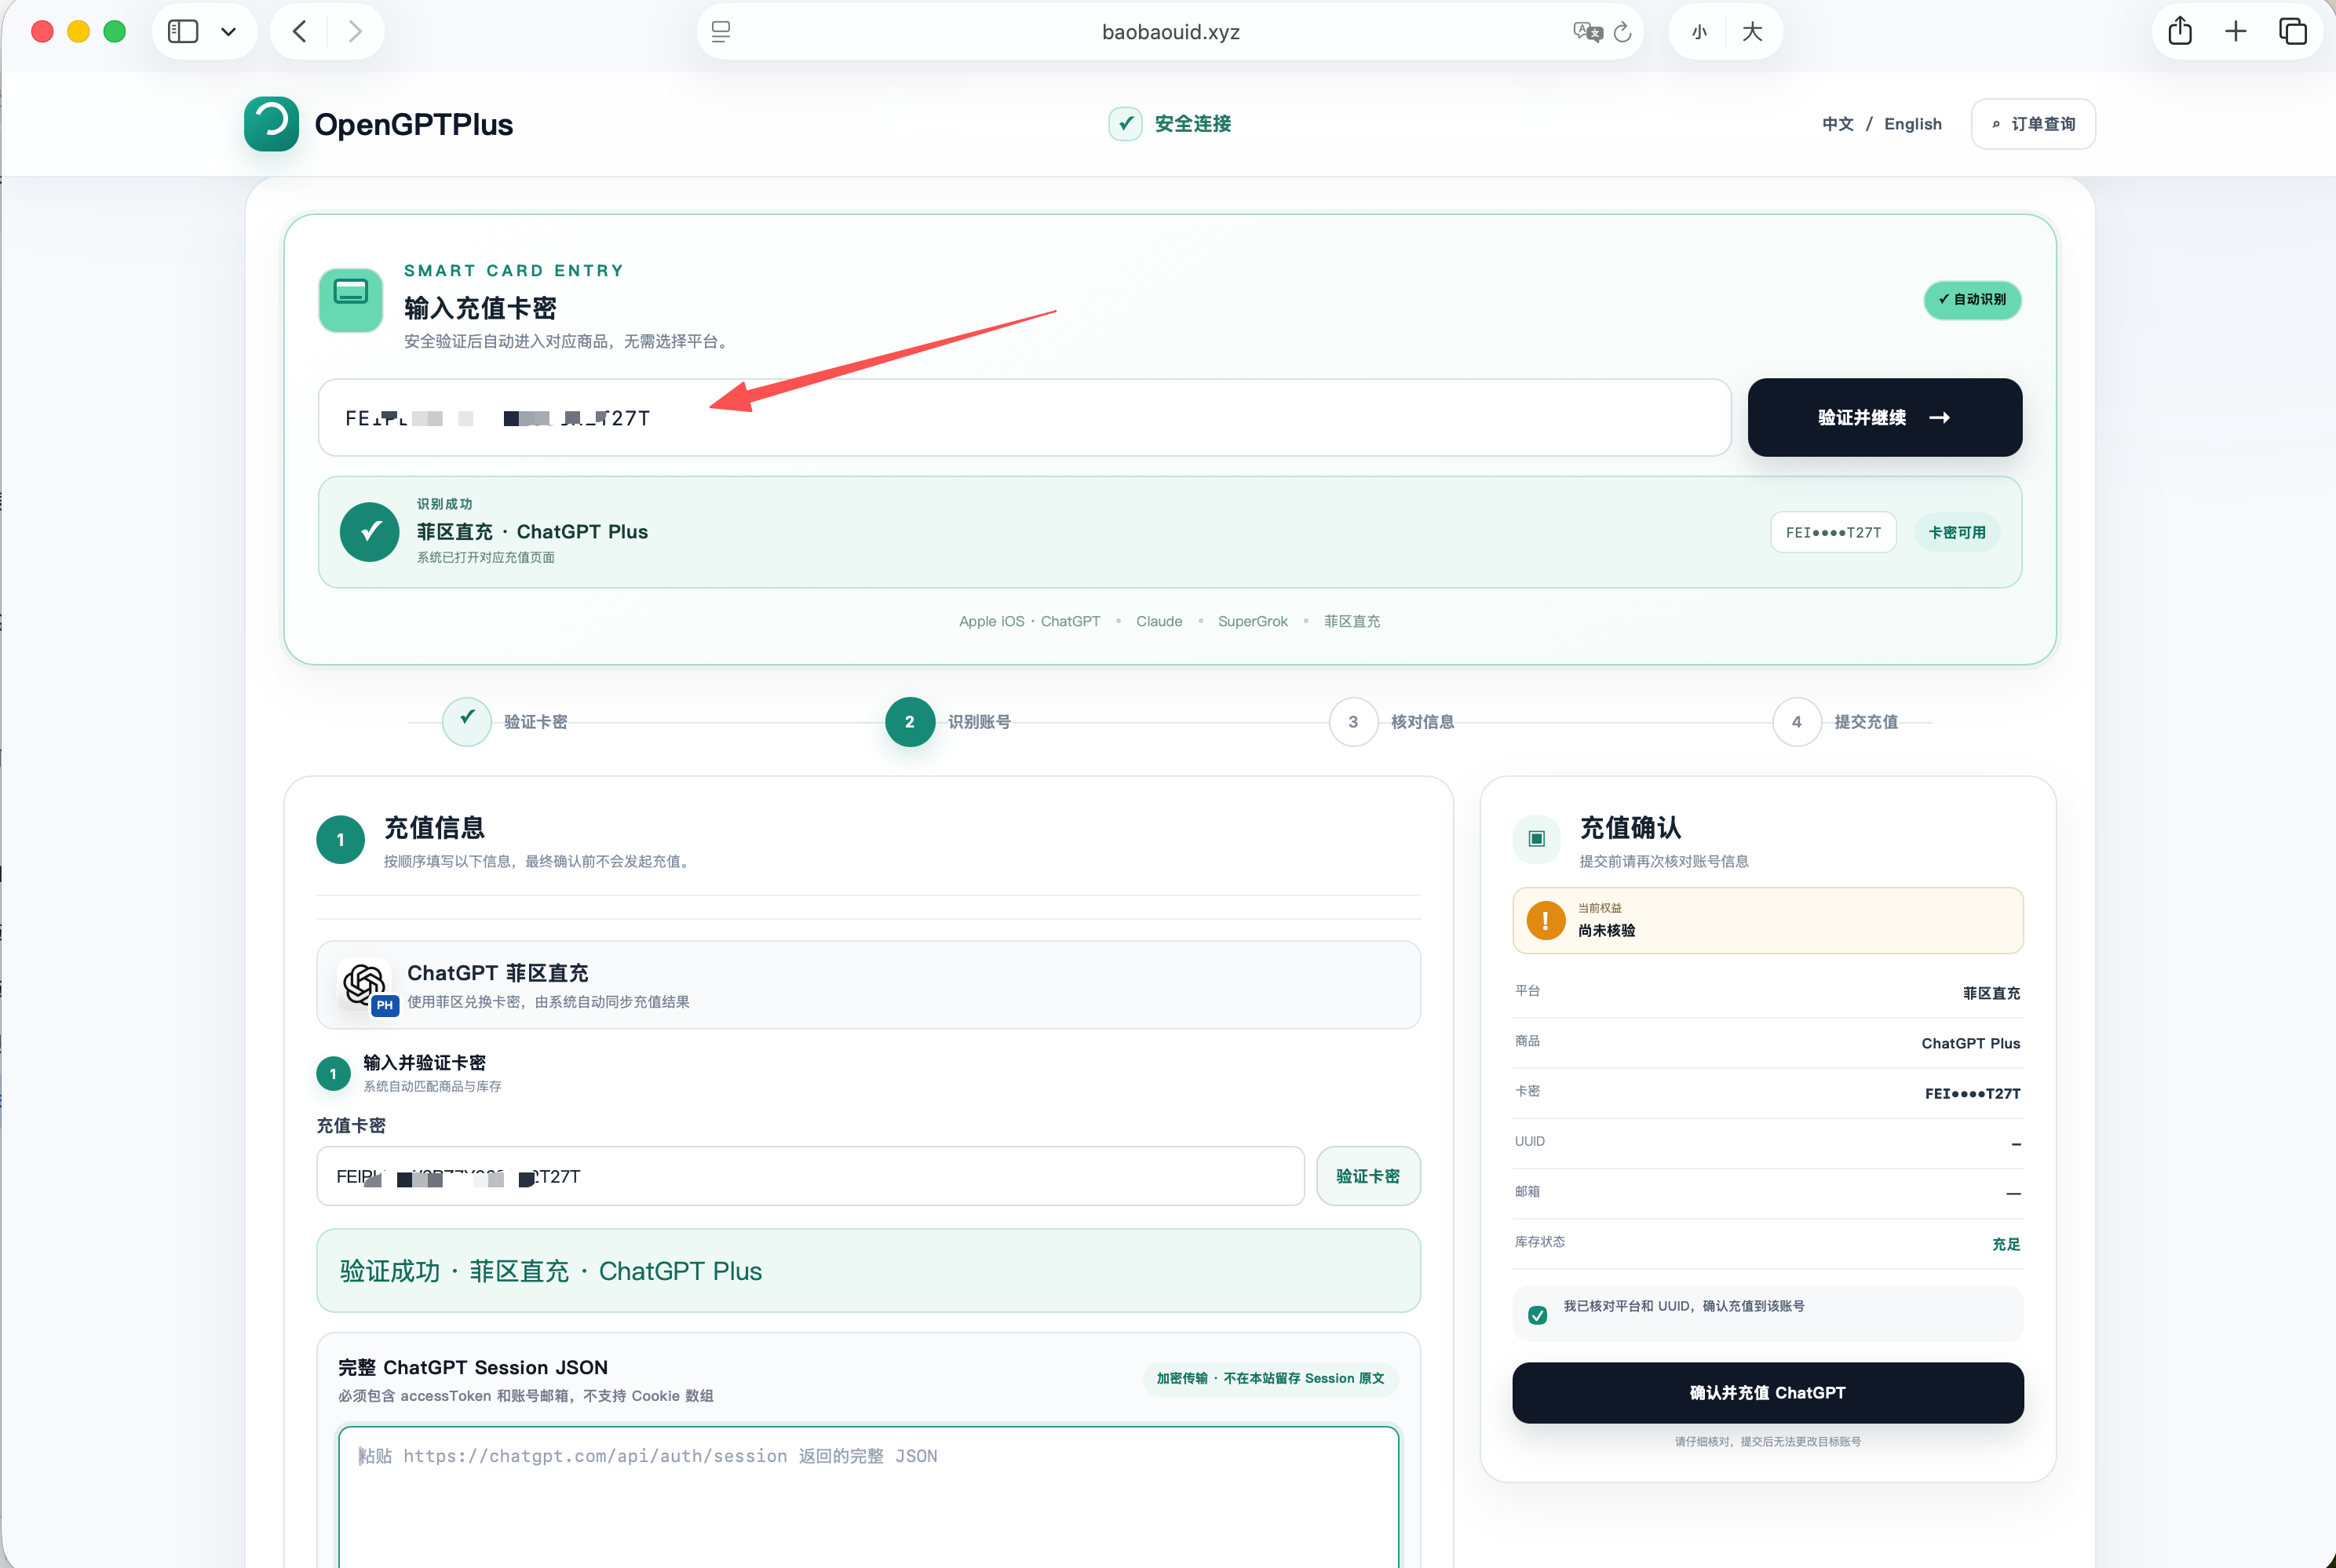Click the 识别成功 green checkmark icon

point(370,532)
